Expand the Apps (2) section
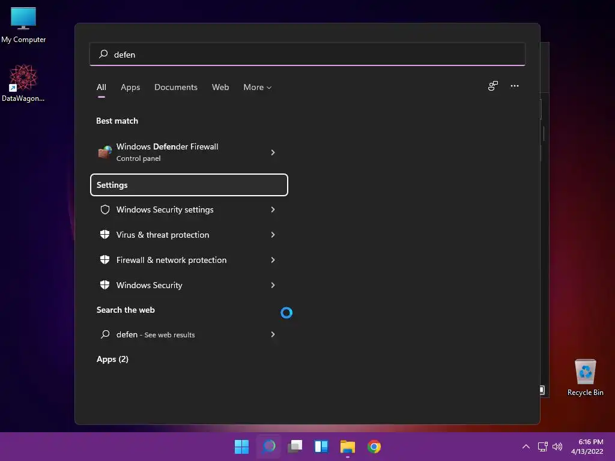615x461 pixels. 112,359
